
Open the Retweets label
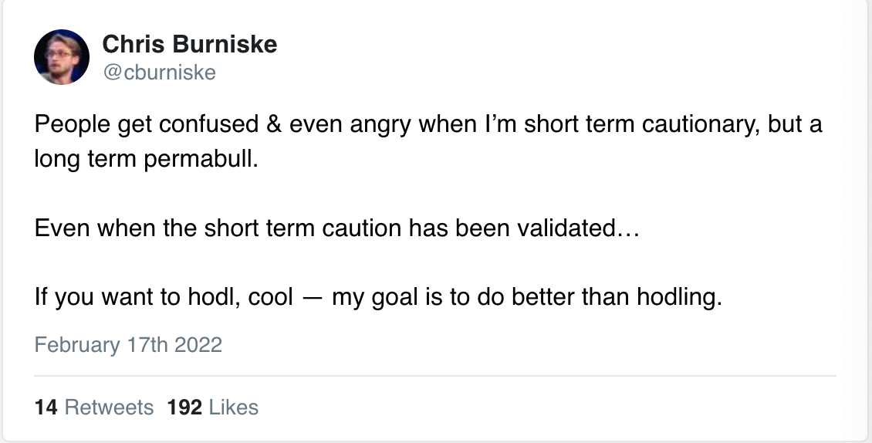(109, 407)
